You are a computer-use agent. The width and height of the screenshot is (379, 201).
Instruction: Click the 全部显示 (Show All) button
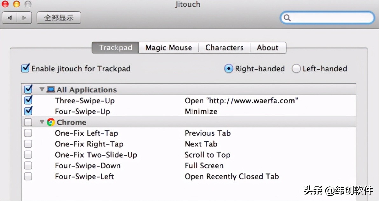point(59,18)
